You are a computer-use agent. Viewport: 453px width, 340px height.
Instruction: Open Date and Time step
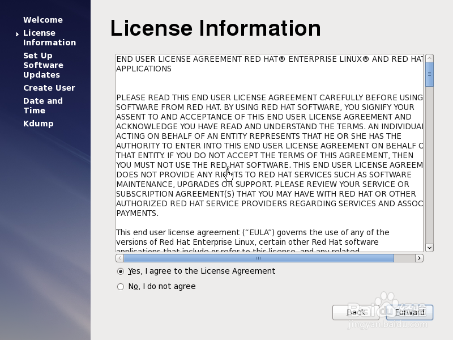point(43,105)
